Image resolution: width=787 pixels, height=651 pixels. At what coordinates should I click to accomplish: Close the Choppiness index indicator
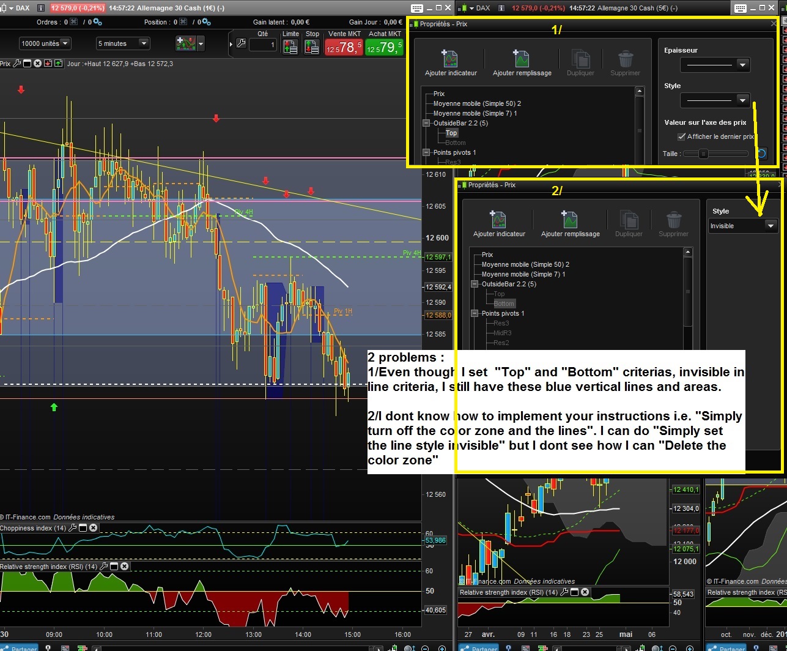click(94, 529)
